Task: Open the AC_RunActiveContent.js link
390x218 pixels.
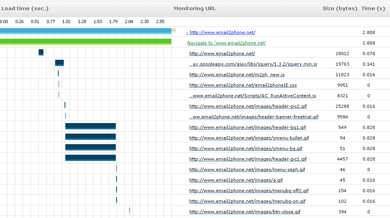Action: 252,96
